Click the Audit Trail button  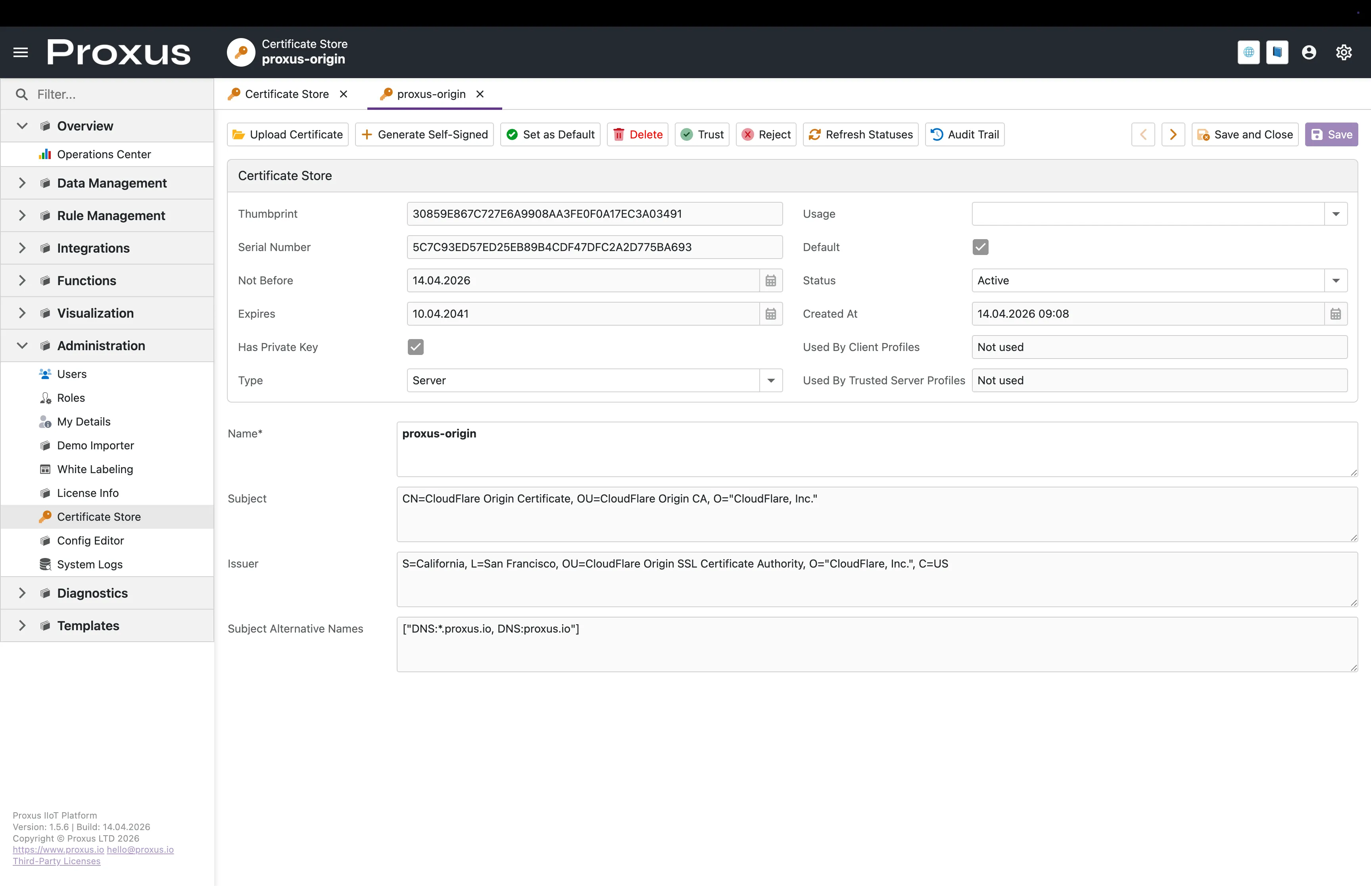pos(965,134)
